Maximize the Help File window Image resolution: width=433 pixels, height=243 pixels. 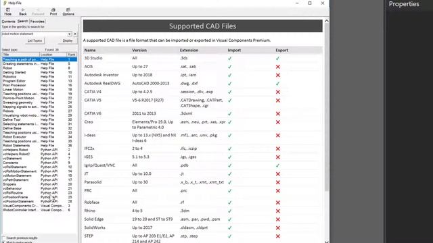[x=310, y=3]
